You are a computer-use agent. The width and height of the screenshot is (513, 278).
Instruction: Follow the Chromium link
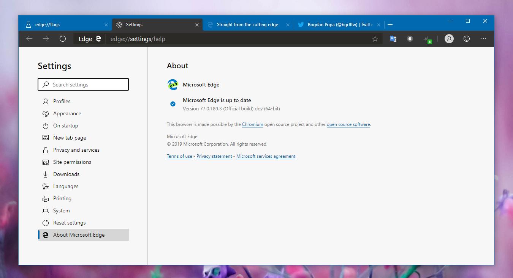(252, 124)
